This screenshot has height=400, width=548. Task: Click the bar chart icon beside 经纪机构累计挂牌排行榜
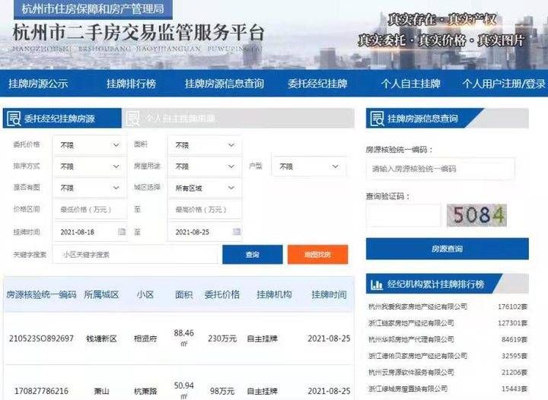click(x=377, y=284)
